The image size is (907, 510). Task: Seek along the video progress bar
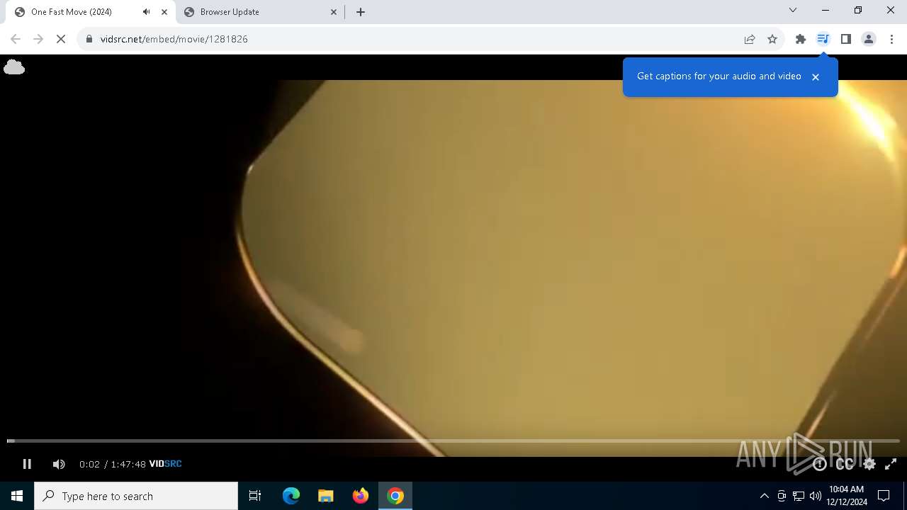click(453, 441)
